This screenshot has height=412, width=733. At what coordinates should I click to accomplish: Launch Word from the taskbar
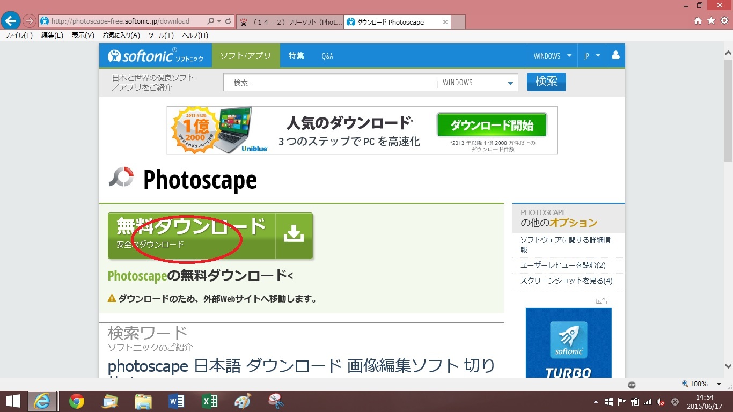(177, 401)
